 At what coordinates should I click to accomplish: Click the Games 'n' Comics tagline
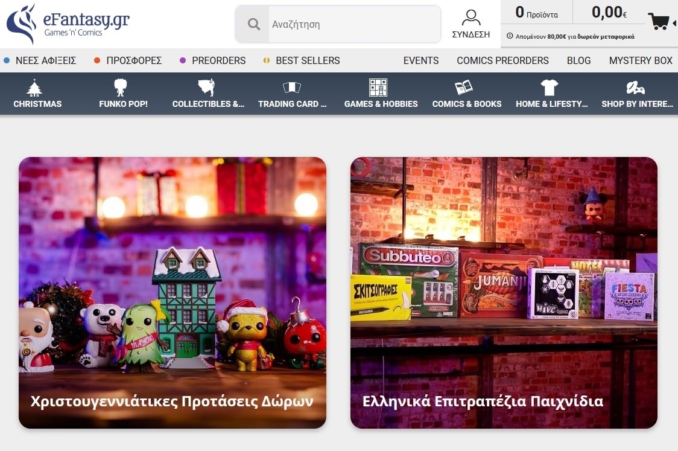point(73,33)
